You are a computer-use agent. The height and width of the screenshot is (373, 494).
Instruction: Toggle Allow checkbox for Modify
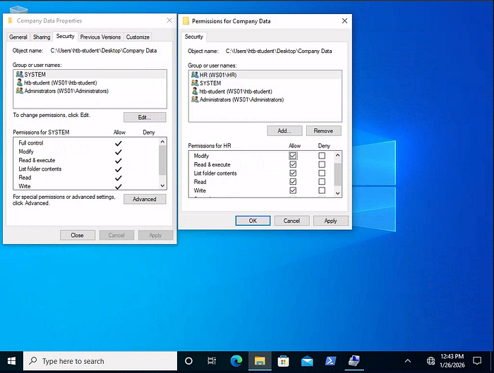coord(293,156)
